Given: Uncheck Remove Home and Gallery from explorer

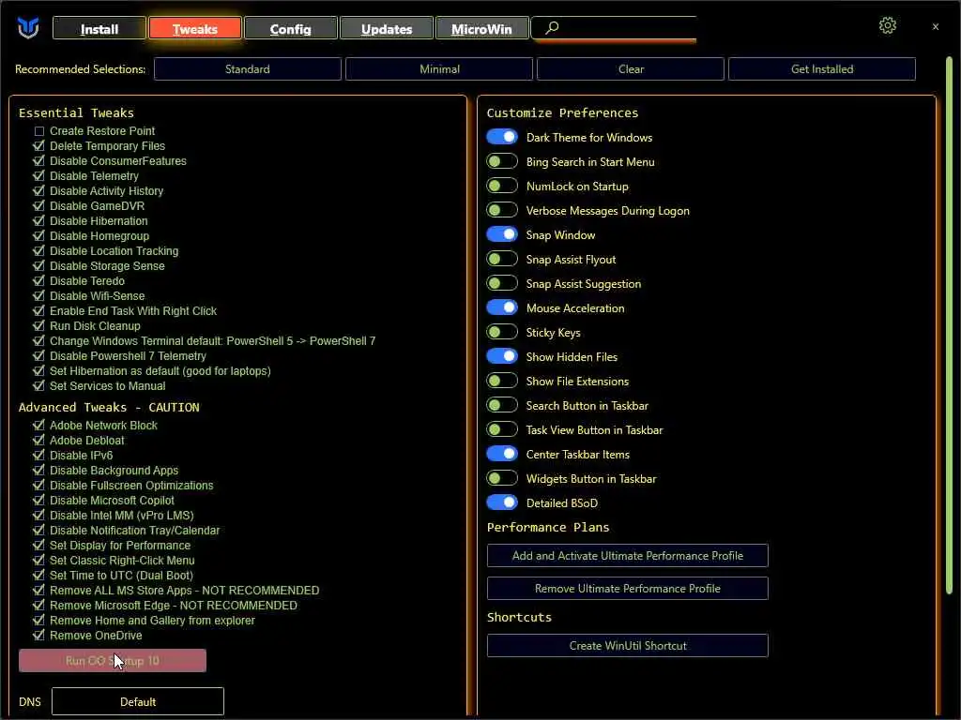Looking at the screenshot, I should point(39,621).
